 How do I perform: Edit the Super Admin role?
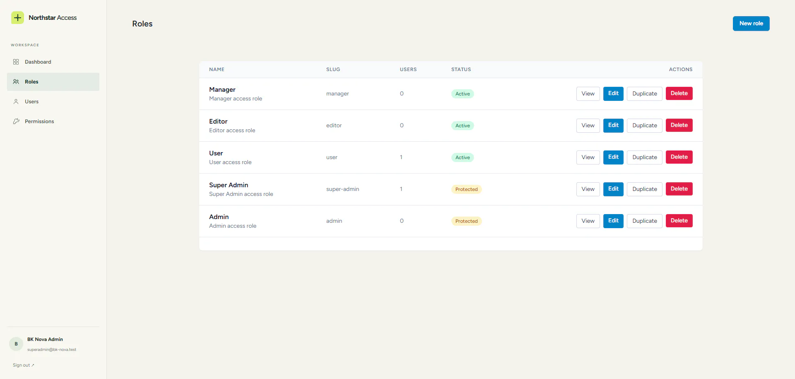click(613, 189)
